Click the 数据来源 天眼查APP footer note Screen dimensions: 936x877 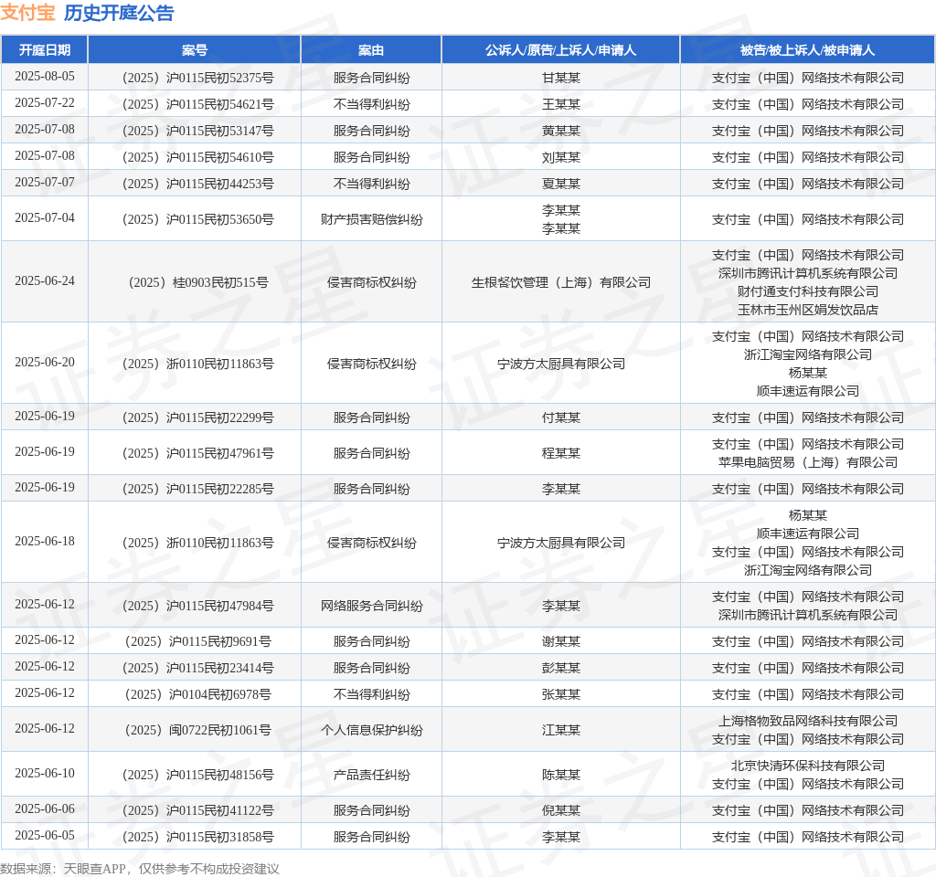(140, 869)
